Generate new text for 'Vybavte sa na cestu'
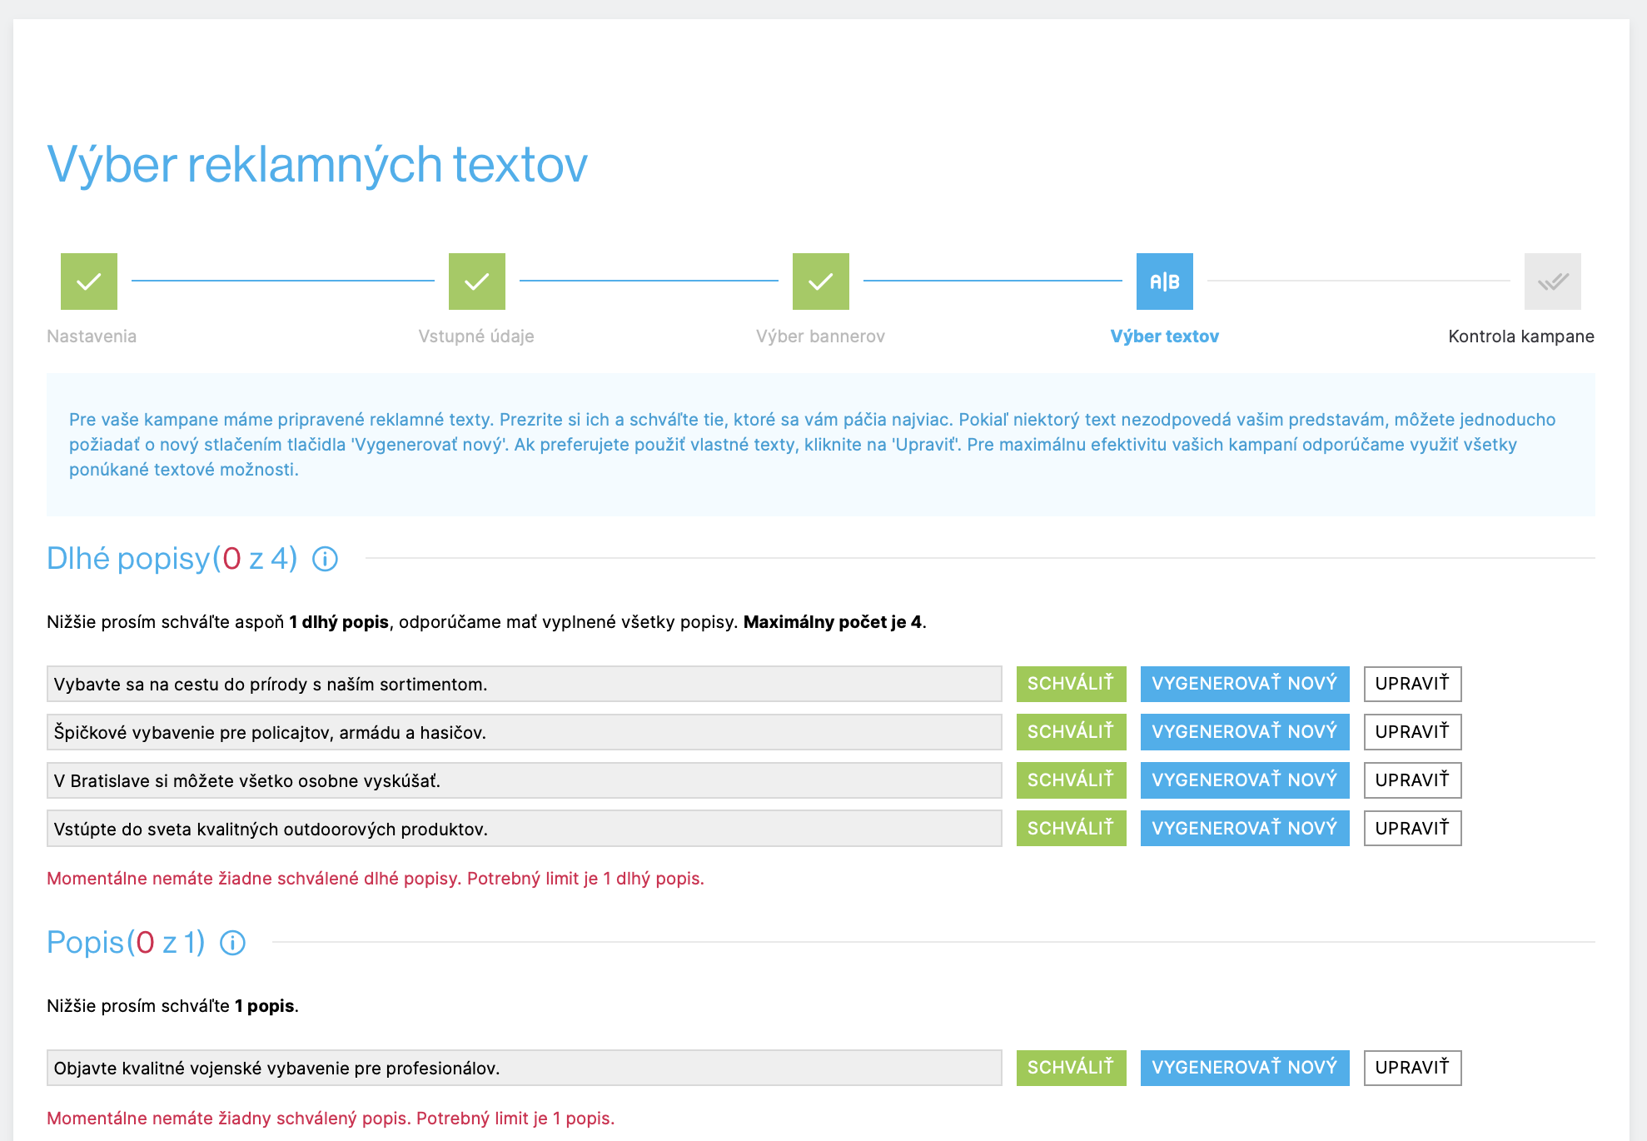 1245,684
